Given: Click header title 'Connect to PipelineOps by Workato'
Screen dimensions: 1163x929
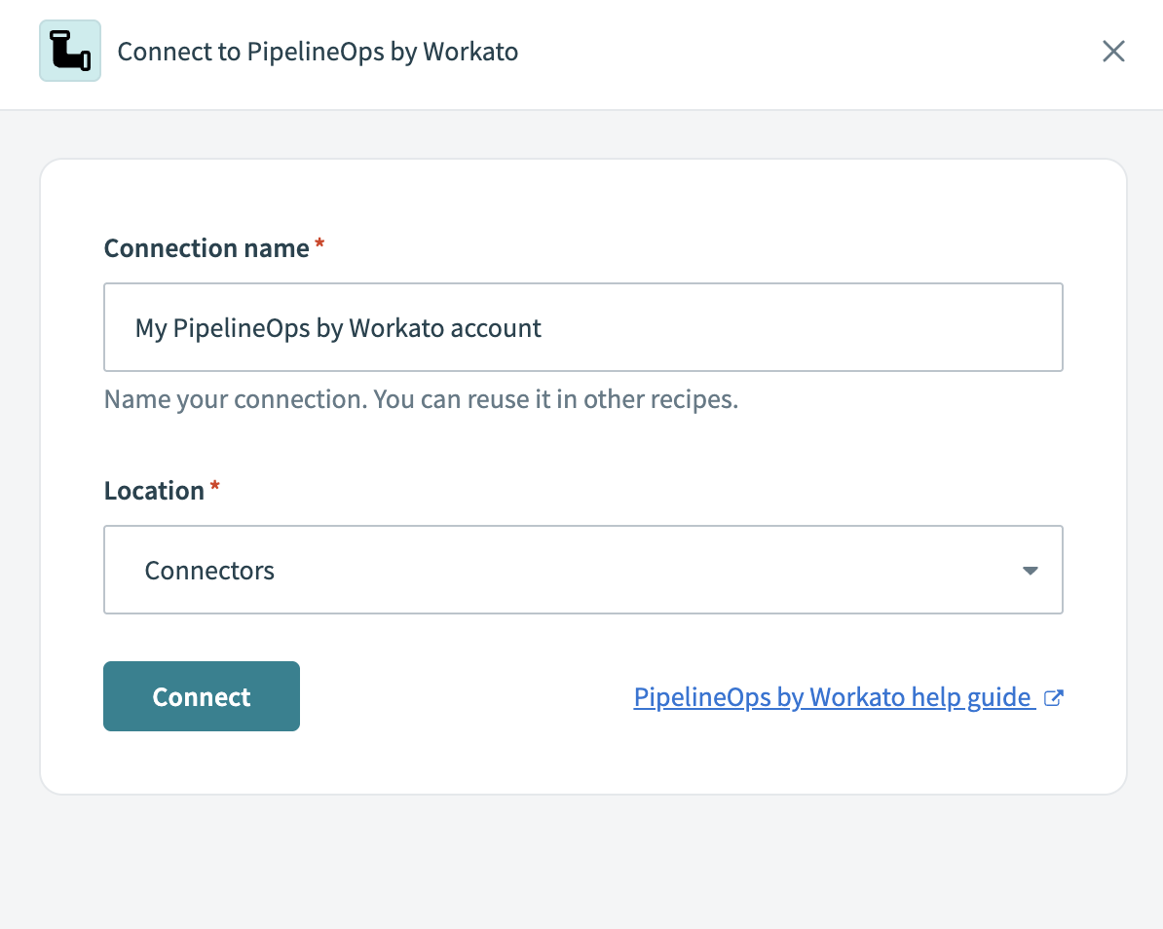Looking at the screenshot, I should (x=318, y=52).
